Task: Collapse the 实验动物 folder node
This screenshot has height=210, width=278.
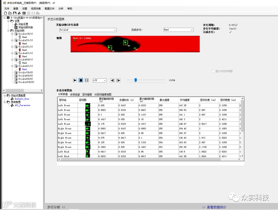Action: tap(8, 31)
